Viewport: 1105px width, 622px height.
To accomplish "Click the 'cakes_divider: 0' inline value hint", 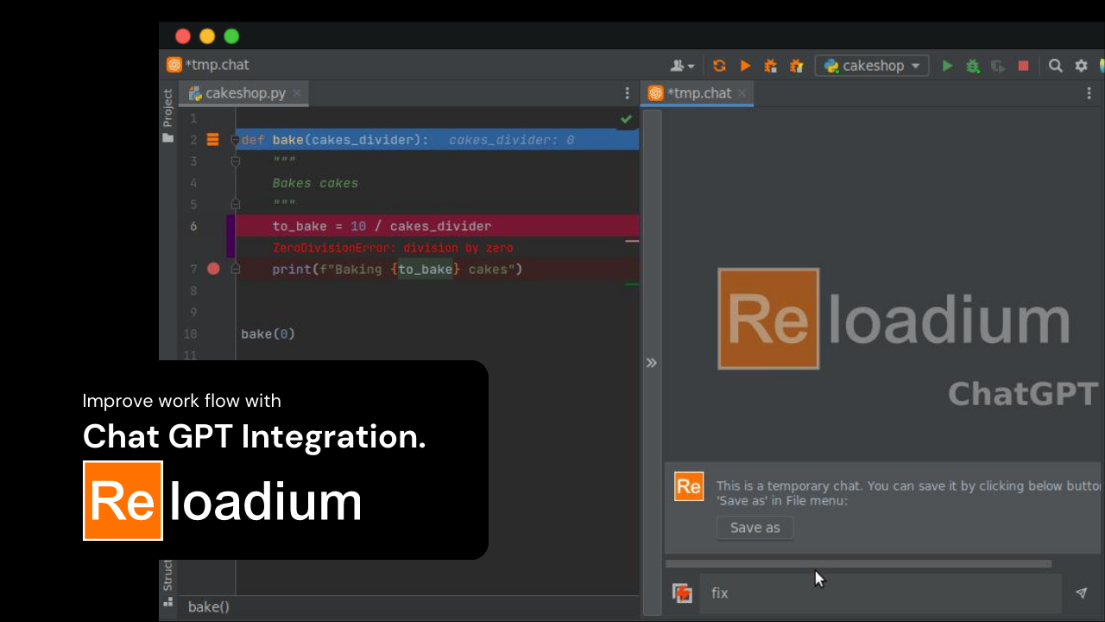I will tap(511, 140).
